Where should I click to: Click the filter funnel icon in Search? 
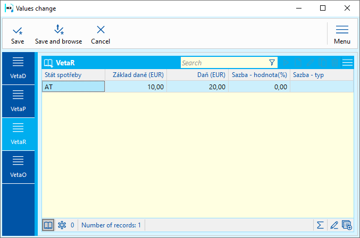point(272,63)
